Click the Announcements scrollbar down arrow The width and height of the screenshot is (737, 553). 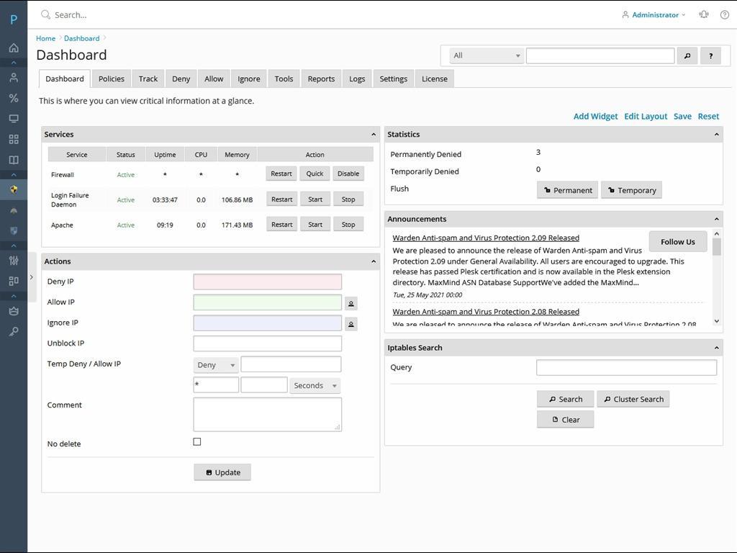[717, 321]
